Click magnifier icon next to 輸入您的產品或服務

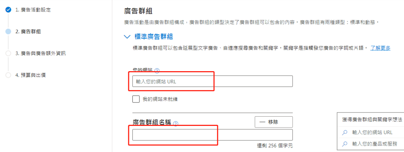click(344, 144)
